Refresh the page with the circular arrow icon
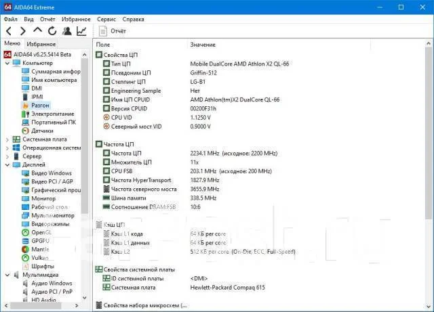Screen dimensions: 434x312 click(52, 31)
